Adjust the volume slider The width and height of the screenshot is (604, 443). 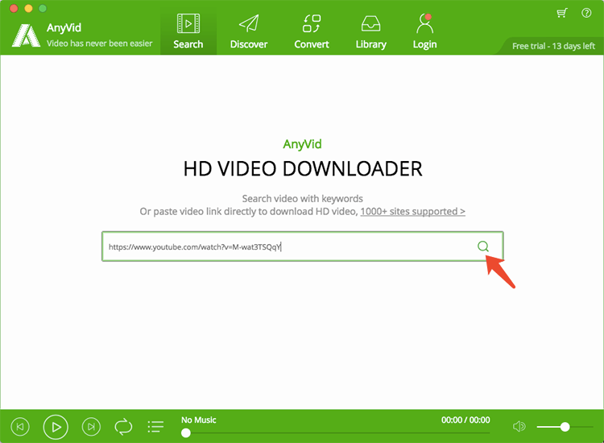tap(565, 427)
